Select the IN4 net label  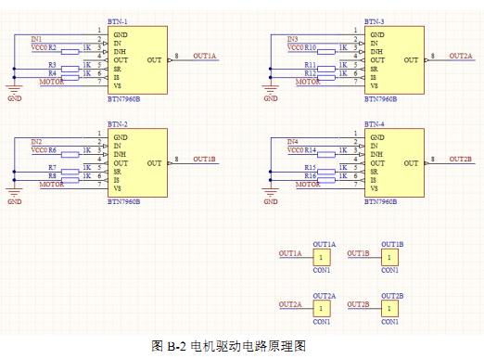click(292, 142)
